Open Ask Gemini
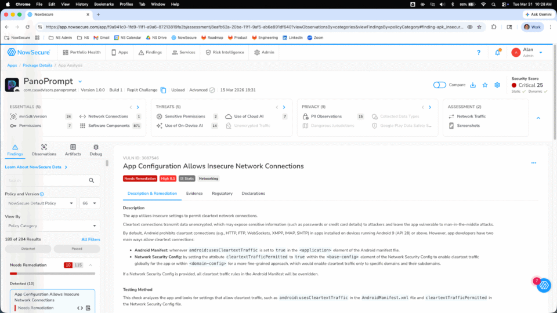Screen dimensions: 557x313 tap(538, 14)
